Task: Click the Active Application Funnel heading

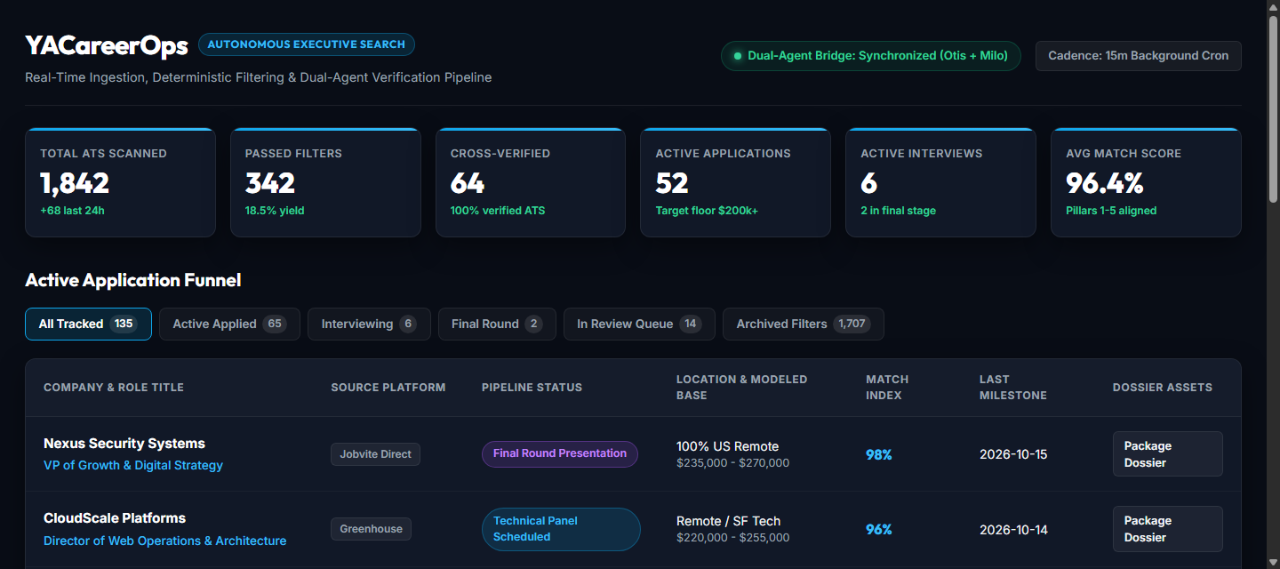Action: pyautogui.click(x=133, y=280)
